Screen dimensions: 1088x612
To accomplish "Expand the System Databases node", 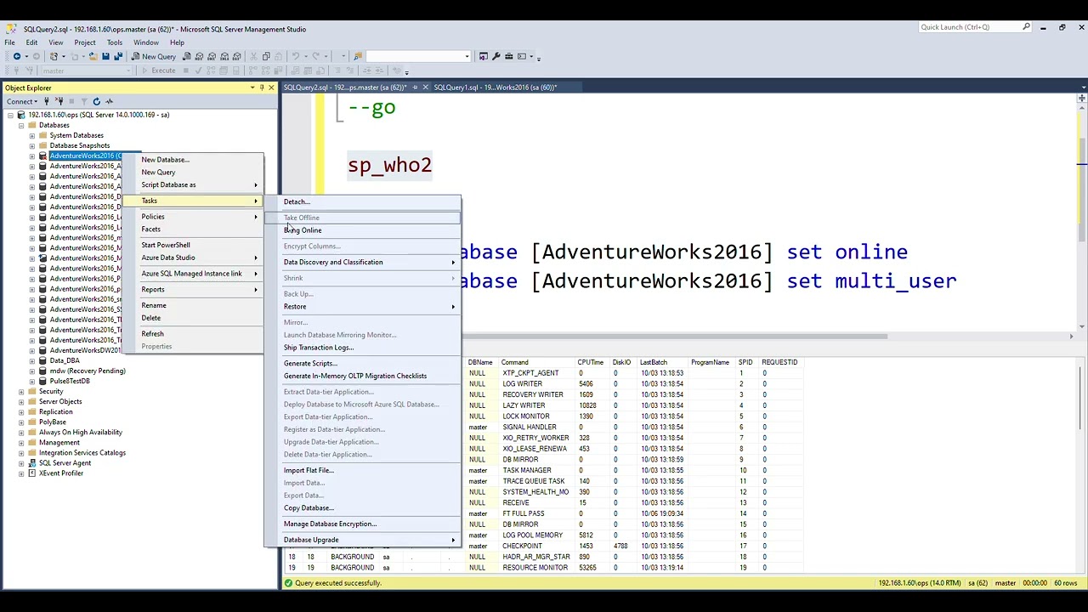I will 32,135.
